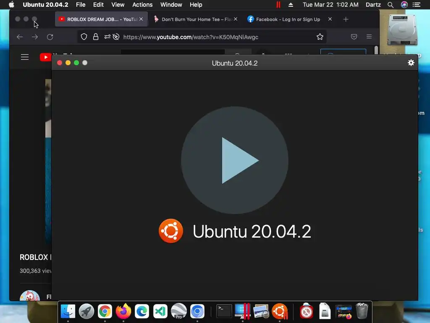Open Trash from the Dock
Screen dimensions: 430x323
tap(362, 311)
